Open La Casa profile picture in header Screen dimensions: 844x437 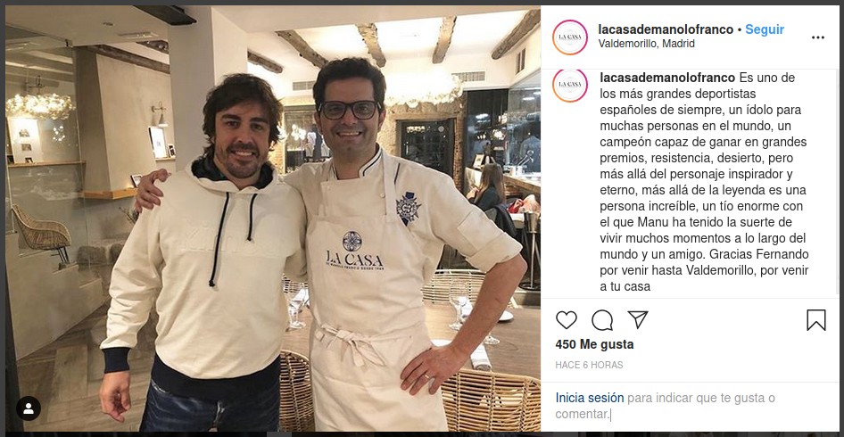click(570, 37)
